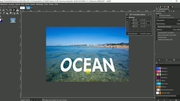Select the Smudge tool

tap(11, 13)
